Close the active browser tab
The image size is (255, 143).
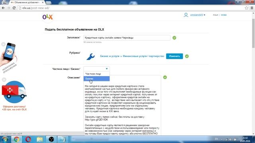point(43,2)
